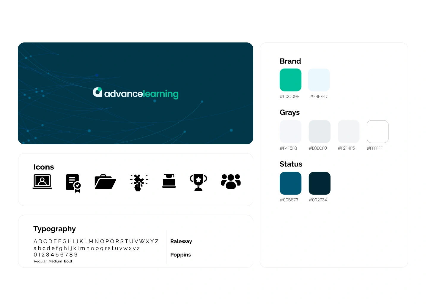Click the #002734 hex code label
428x304 pixels.
318,200
